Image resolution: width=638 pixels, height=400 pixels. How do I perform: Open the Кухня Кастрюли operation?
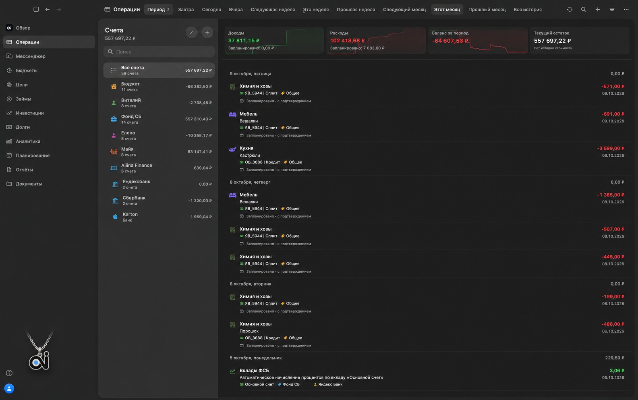point(427,159)
